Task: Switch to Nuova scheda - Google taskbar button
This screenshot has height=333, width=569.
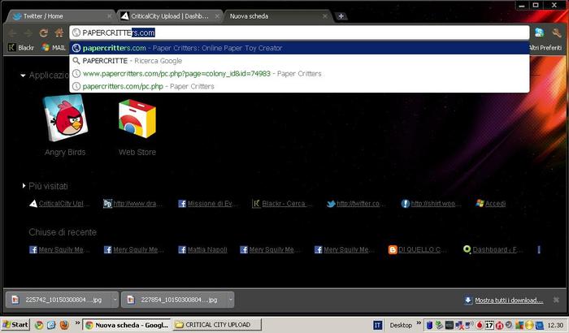Action: click(x=127, y=325)
